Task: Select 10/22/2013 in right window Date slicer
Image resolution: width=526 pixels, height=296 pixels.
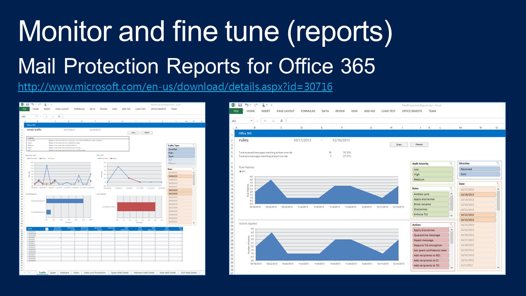Action: [x=477, y=215]
